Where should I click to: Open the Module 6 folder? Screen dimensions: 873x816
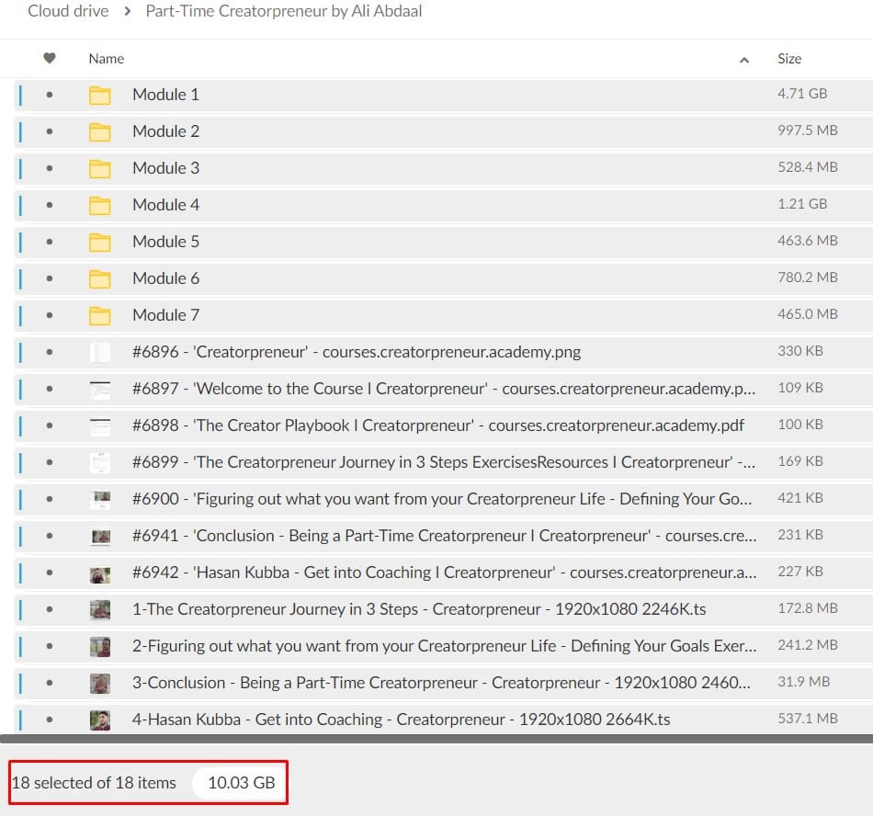[165, 278]
